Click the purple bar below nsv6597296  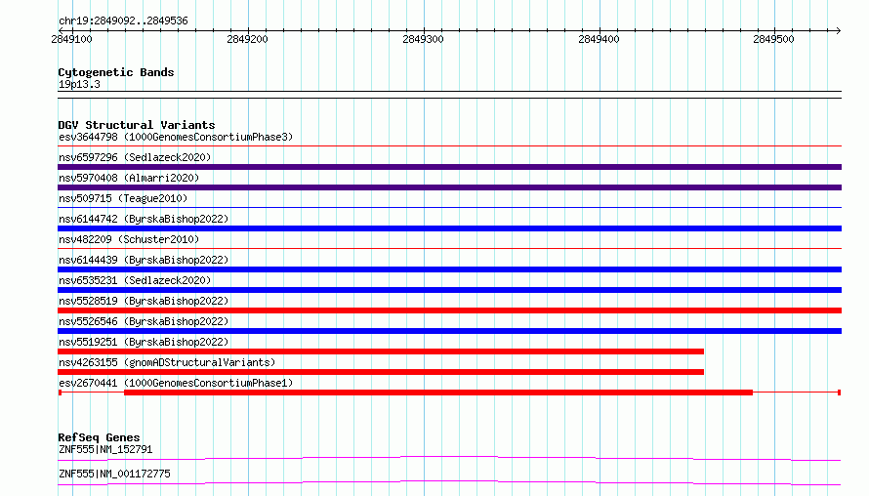click(x=449, y=167)
